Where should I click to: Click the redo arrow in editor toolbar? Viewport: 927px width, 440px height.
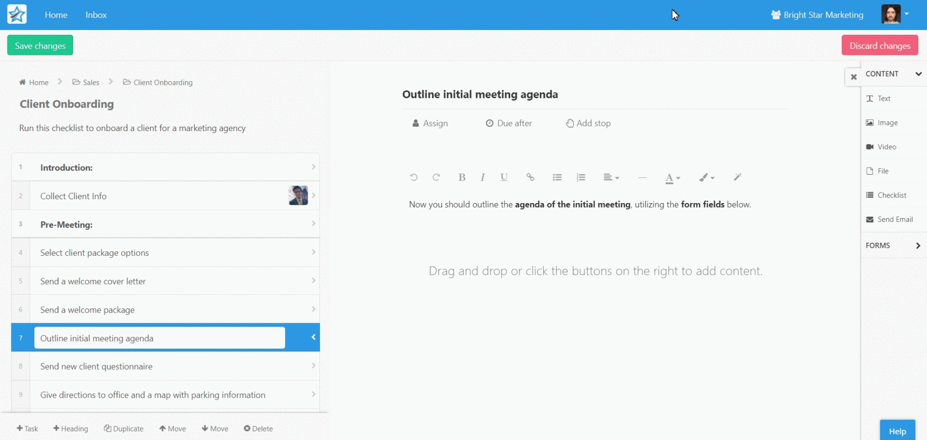(x=436, y=177)
